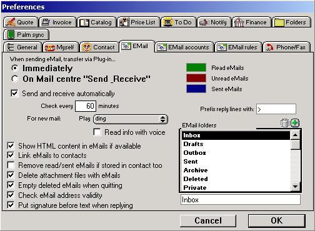
Task: Pick the blue Sent eMails color
Action: (x=196, y=89)
